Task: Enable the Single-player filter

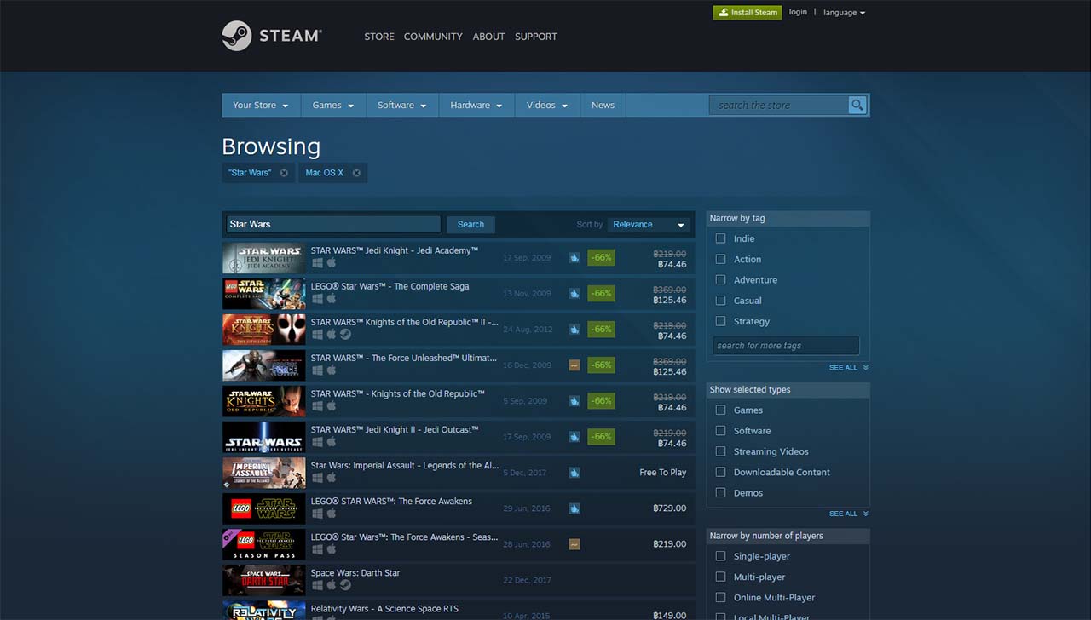Action: (719, 555)
